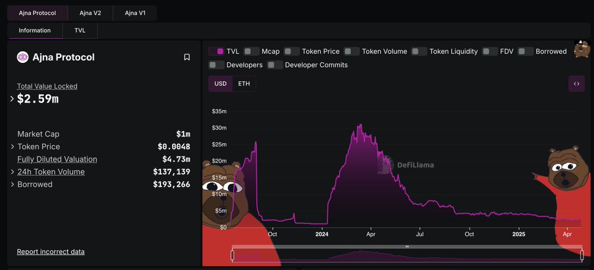594x270 pixels.
Task: Set chart denomination to USD
Action: point(220,84)
